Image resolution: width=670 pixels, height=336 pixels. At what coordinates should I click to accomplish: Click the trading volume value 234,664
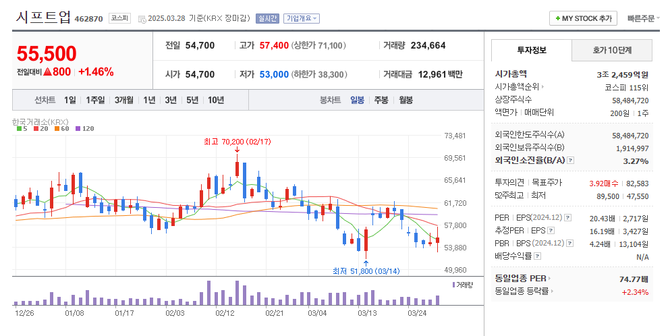(x=428, y=45)
